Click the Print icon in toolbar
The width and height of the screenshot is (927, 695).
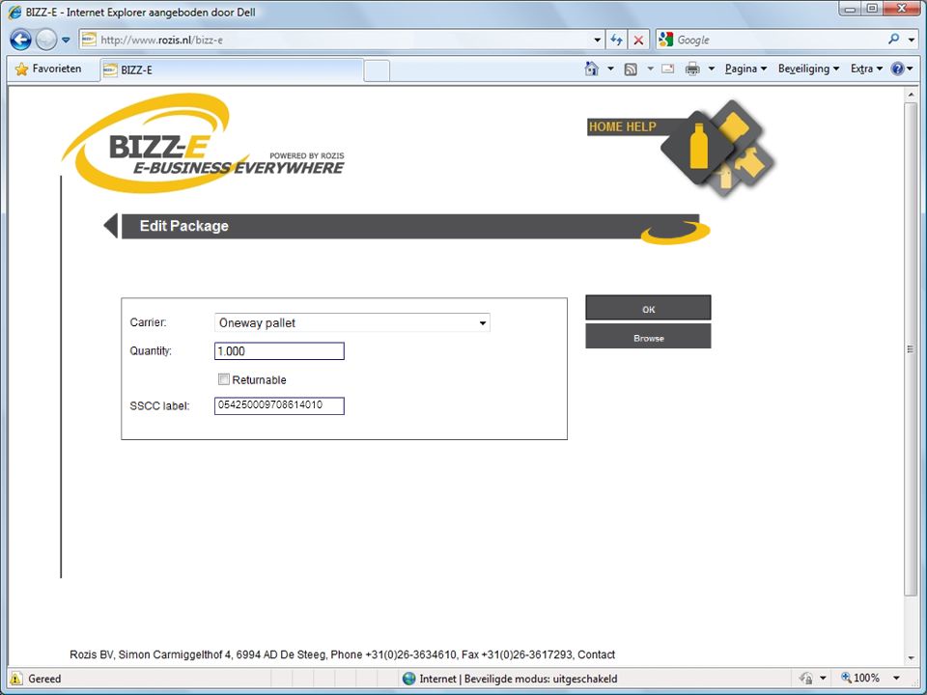tap(692, 69)
